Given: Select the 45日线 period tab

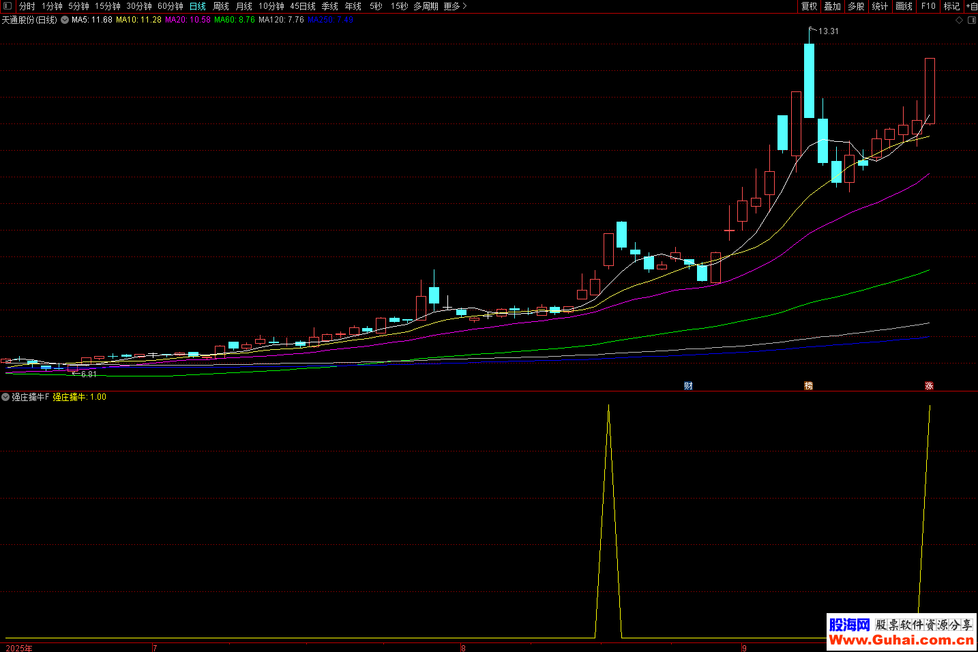Looking at the screenshot, I should click(303, 6).
